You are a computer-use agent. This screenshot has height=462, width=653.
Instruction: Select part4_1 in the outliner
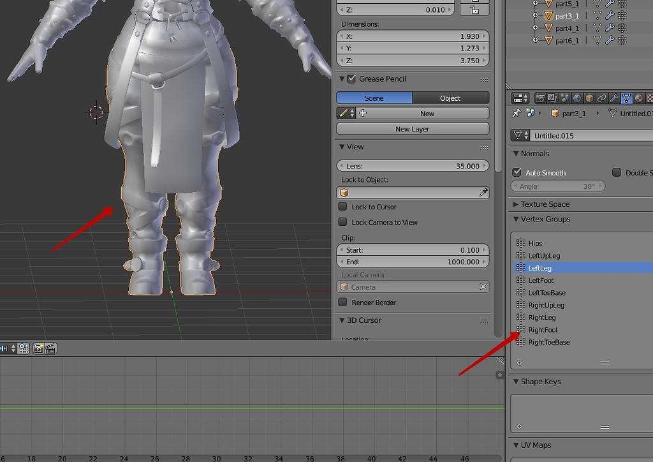click(567, 28)
